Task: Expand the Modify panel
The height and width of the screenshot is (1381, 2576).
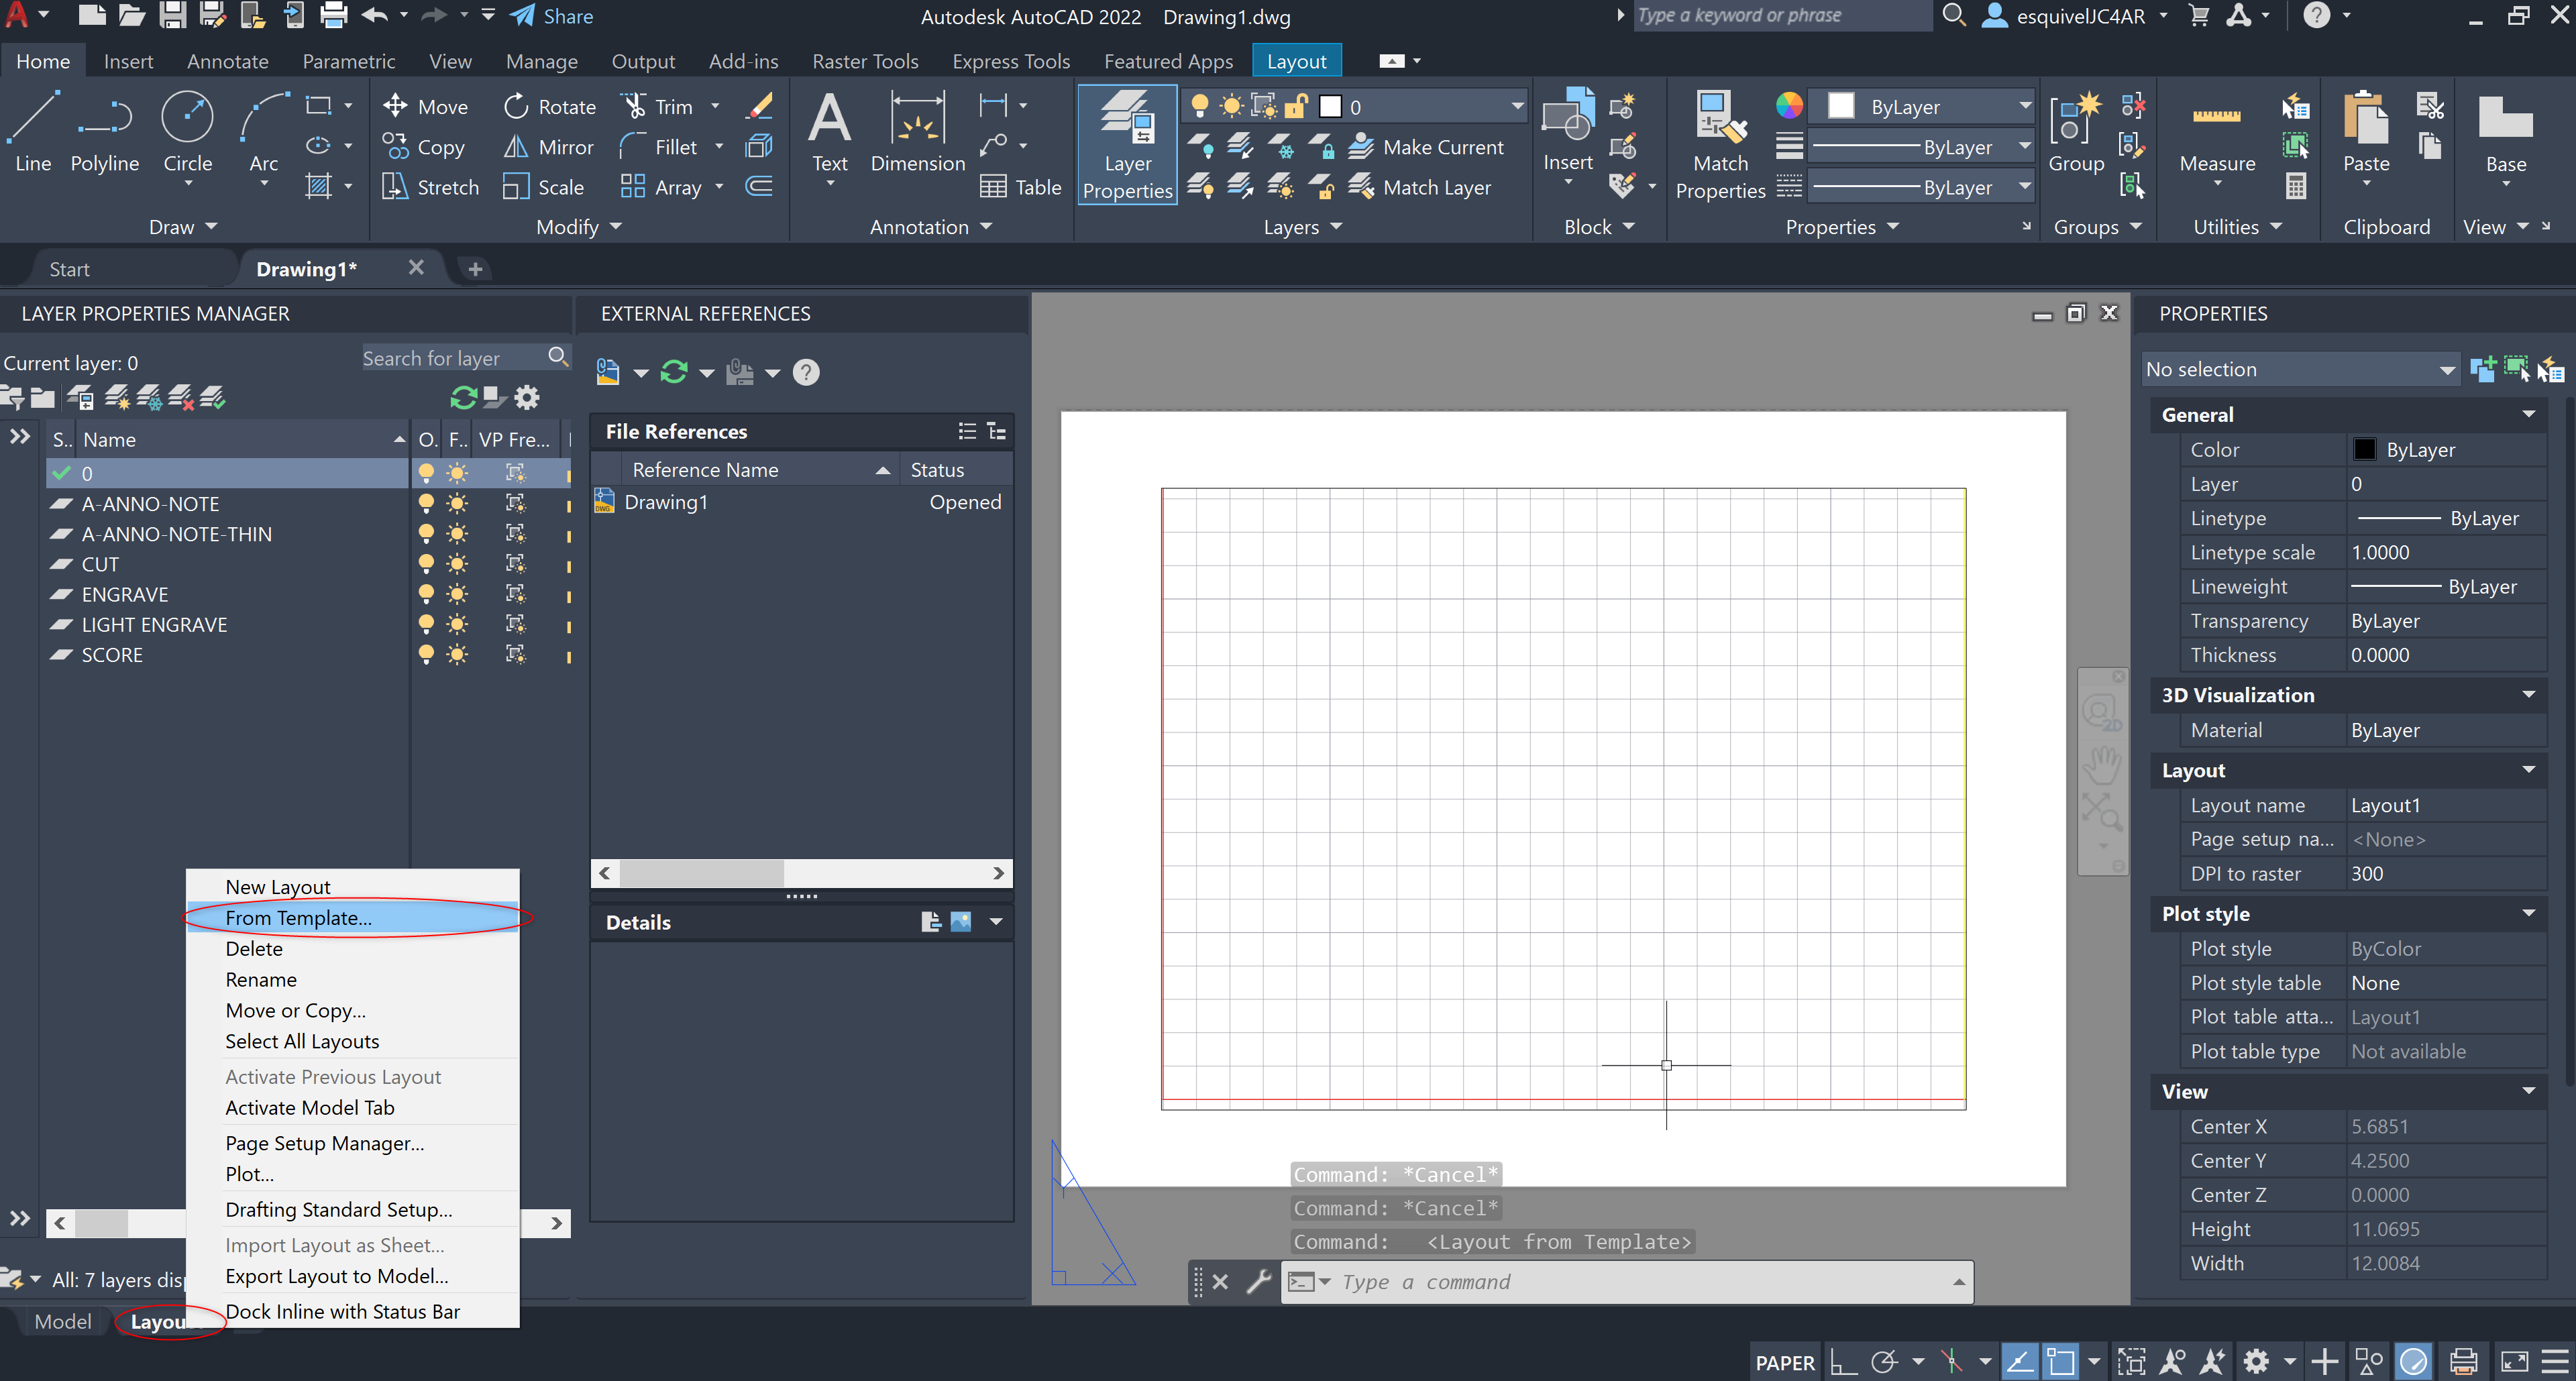Action: (x=579, y=227)
